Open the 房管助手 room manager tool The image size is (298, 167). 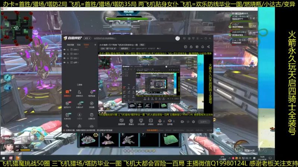(79, 93)
